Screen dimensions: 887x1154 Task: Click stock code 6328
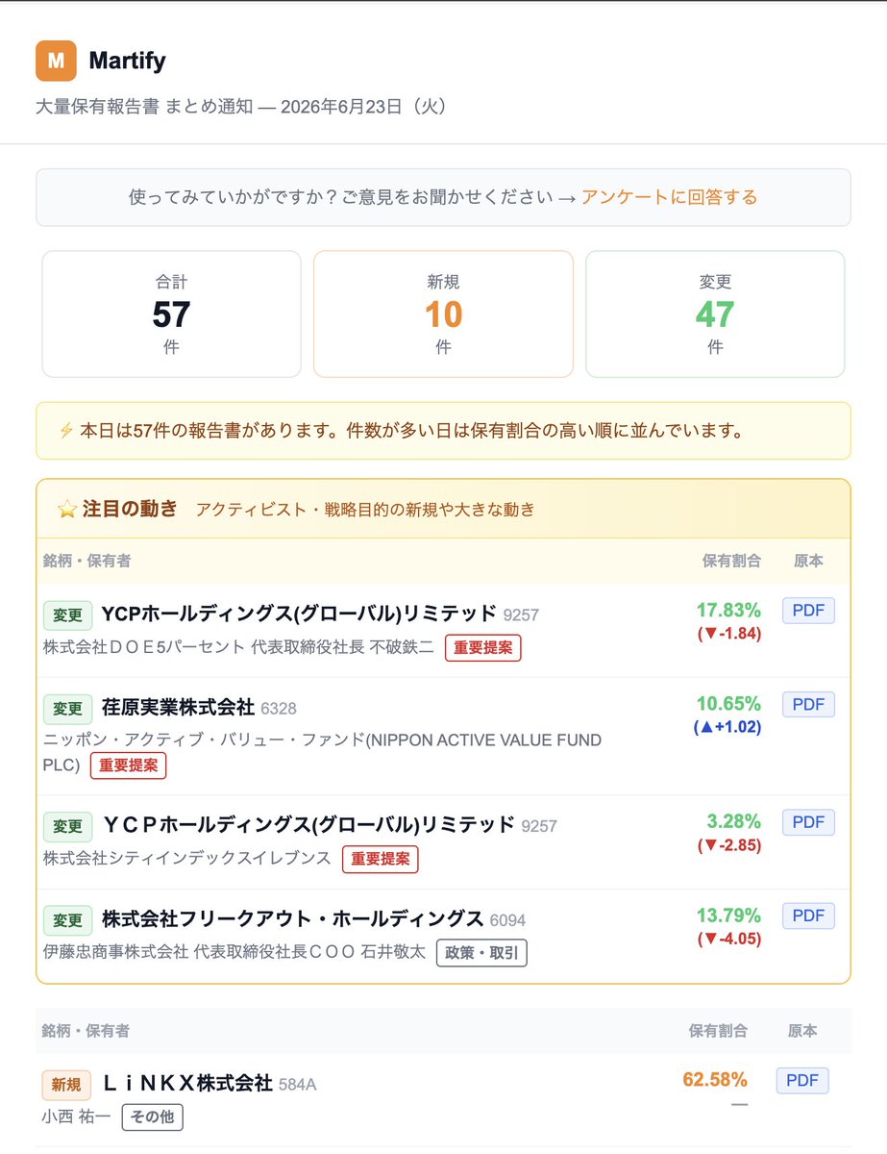[279, 709]
